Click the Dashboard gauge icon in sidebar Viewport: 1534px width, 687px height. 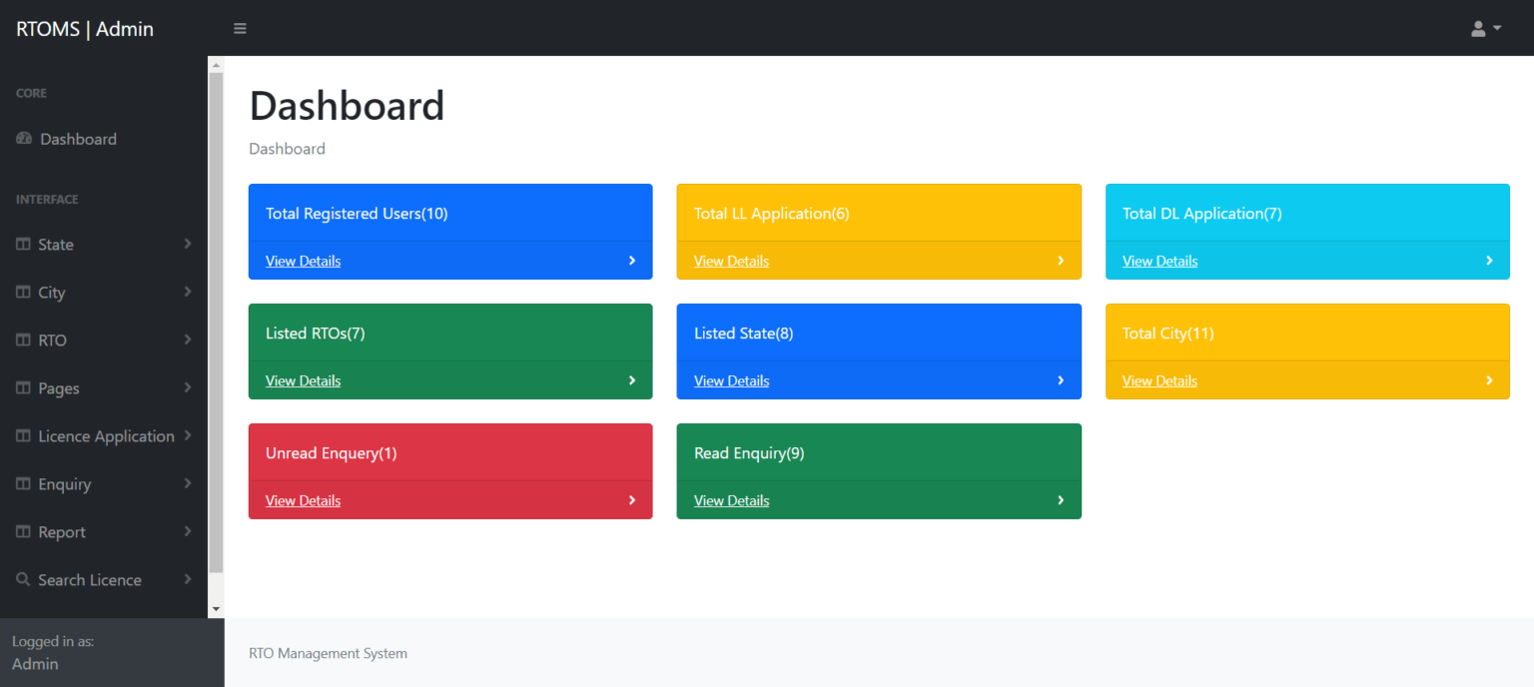(x=22, y=139)
